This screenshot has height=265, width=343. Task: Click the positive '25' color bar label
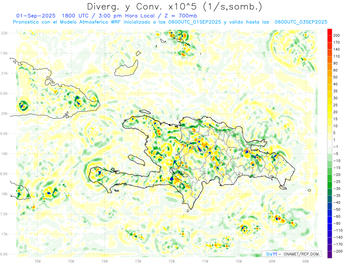tap(336, 105)
